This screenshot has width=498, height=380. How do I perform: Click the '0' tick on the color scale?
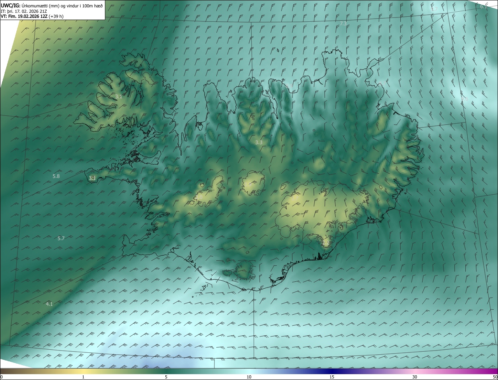(2, 377)
